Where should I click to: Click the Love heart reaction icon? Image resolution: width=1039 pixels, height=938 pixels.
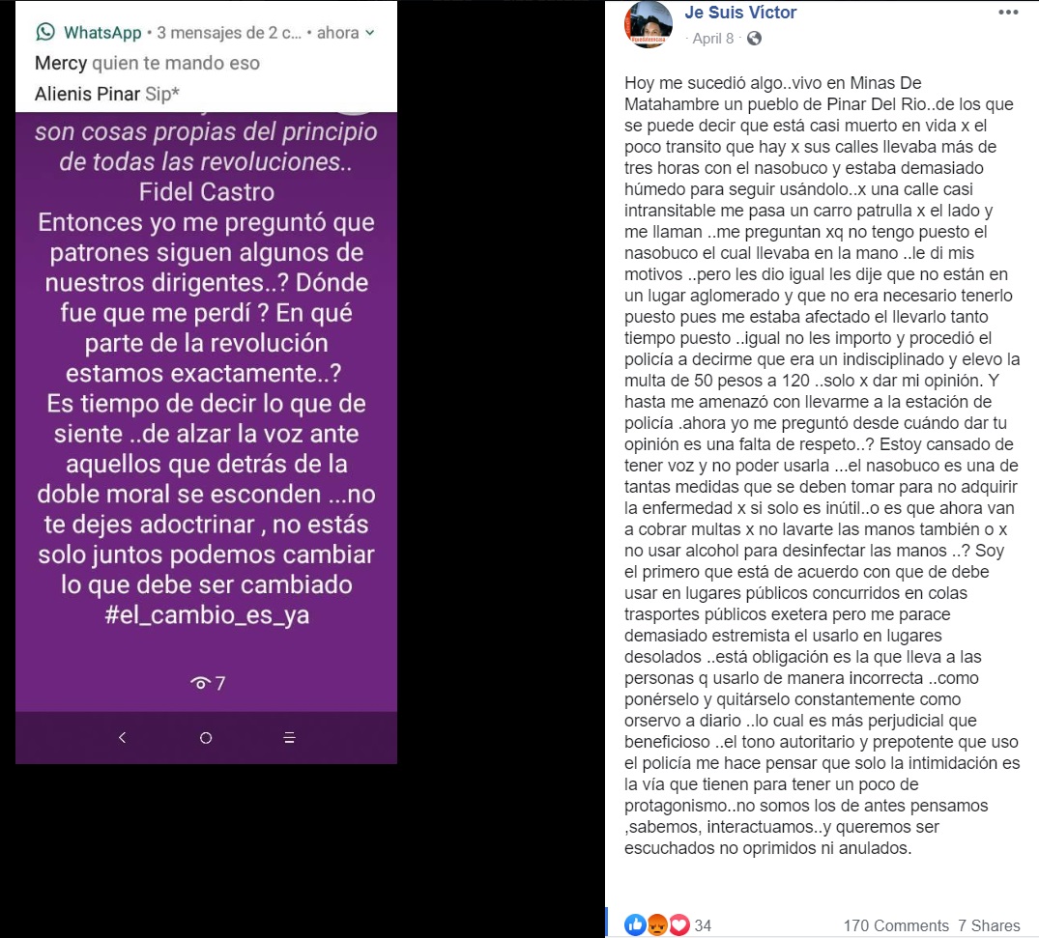pos(679,924)
